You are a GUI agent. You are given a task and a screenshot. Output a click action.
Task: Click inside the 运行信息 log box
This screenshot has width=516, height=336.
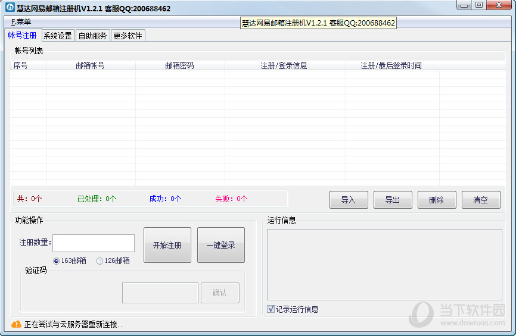coord(384,265)
